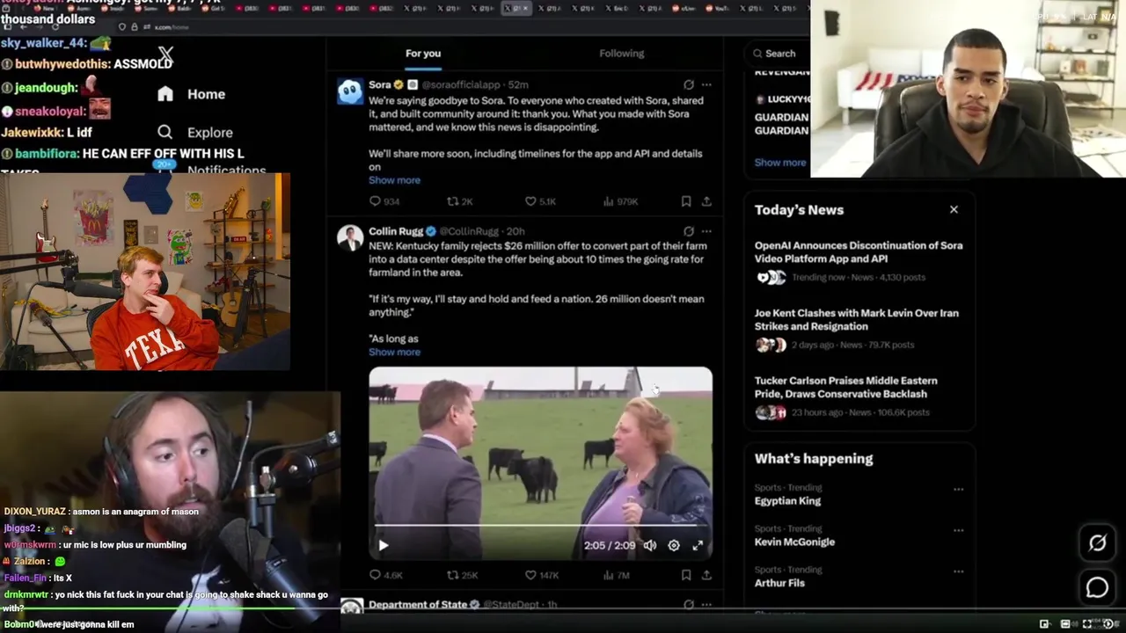Reply to the Sora post
This screenshot has height=633, width=1126.
385,201
